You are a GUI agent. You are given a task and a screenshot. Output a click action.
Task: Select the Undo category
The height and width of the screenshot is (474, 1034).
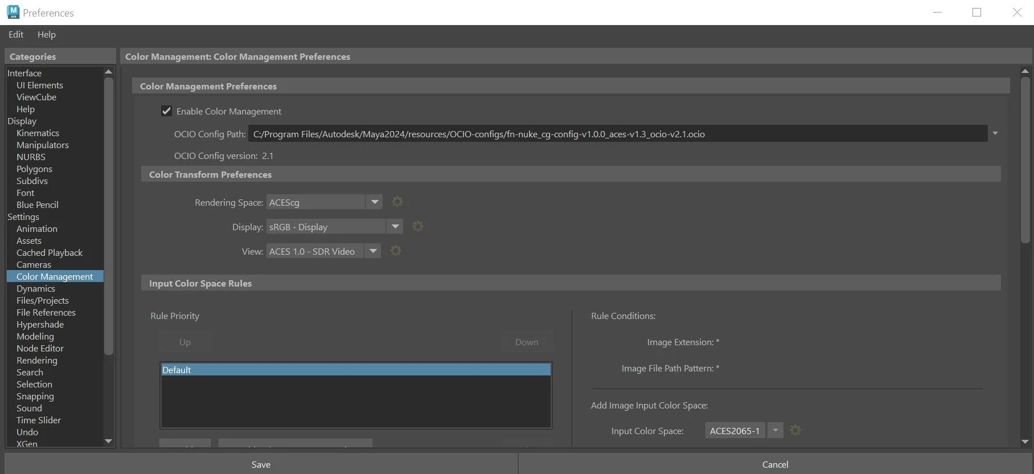tap(27, 432)
